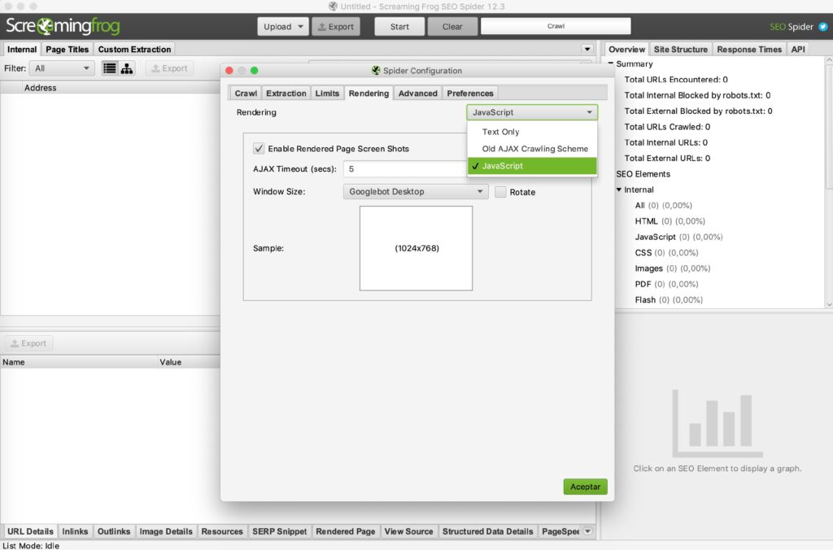Switch to the API tab
The image size is (833, 550).
coord(798,49)
